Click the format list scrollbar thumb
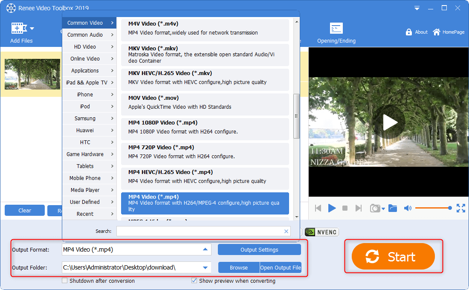 (x=296, y=116)
